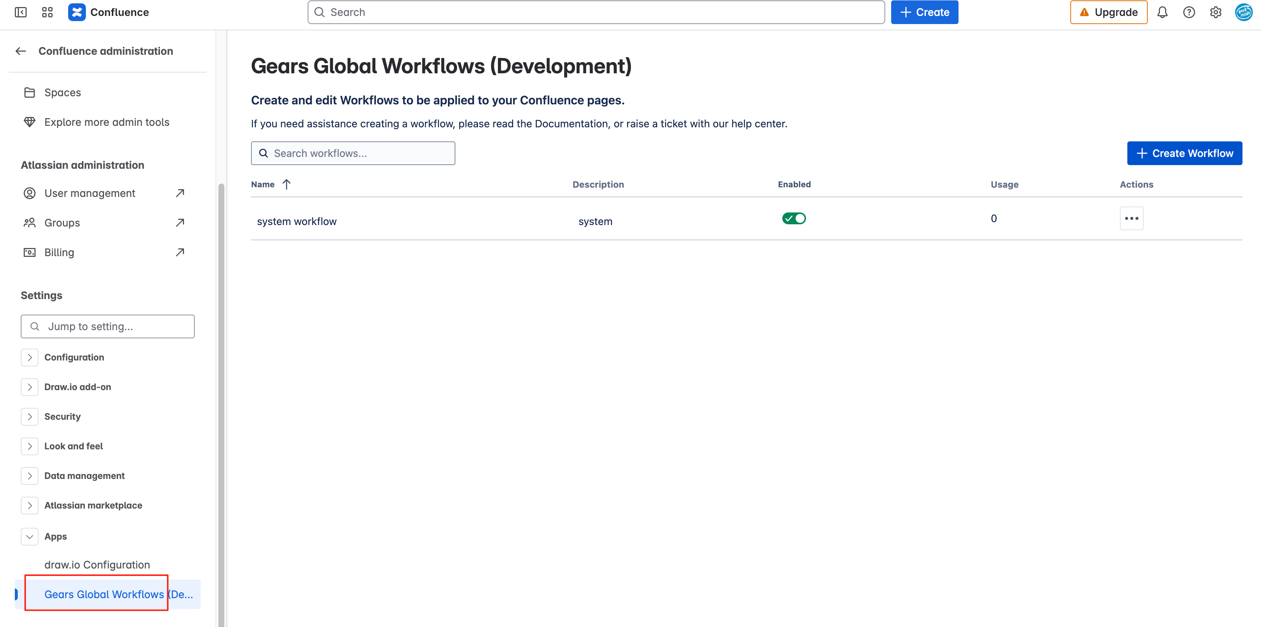Click in the Jump to setting field

coord(108,326)
